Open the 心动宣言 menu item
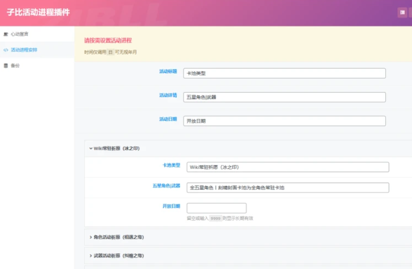 (x=20, y=34)
